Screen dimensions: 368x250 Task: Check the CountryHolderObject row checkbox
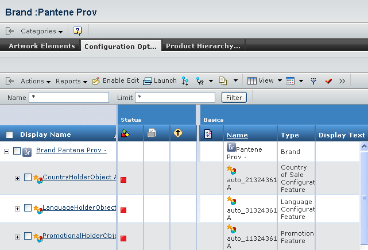point(28,177)
